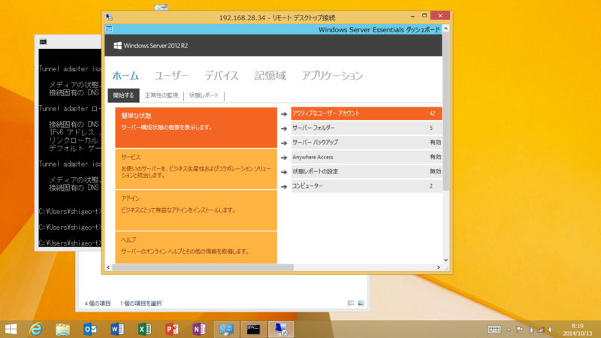
Task: Open the デバイス tab
Action: coord(222,76)
